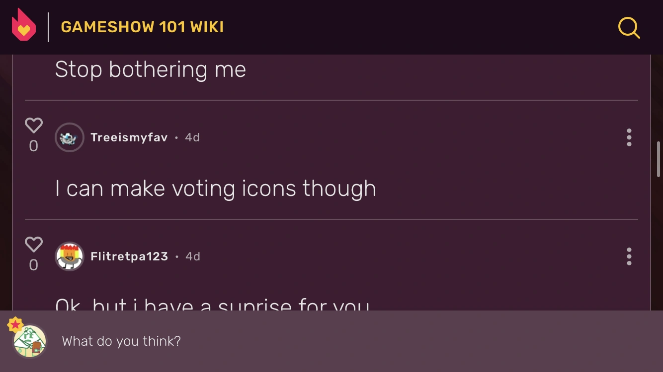
Task: Click the Fandom flame logo
Action: (23, 23)
